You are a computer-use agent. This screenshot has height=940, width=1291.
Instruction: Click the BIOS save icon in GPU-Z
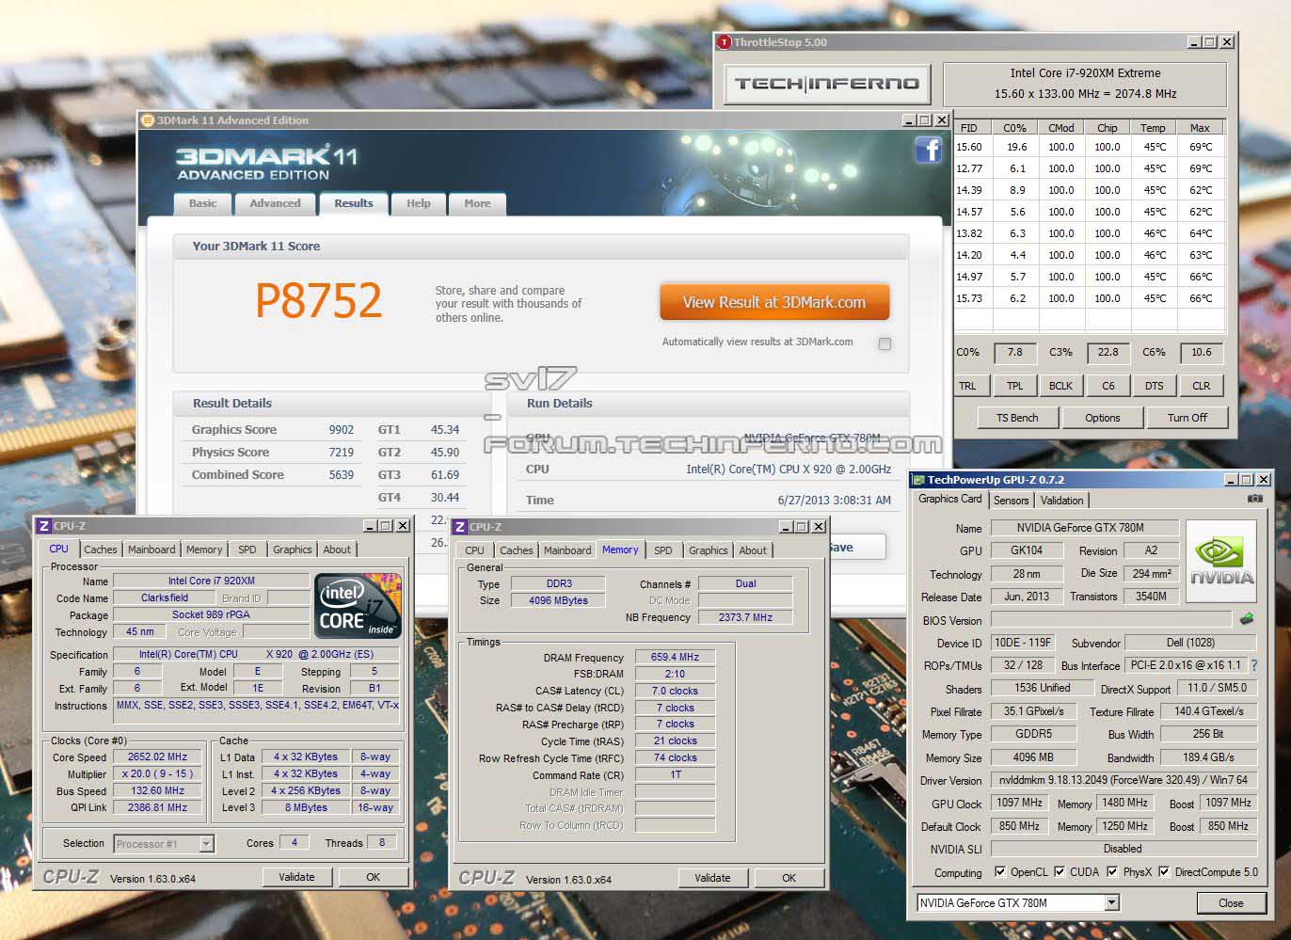click(x=1247, y=619)
